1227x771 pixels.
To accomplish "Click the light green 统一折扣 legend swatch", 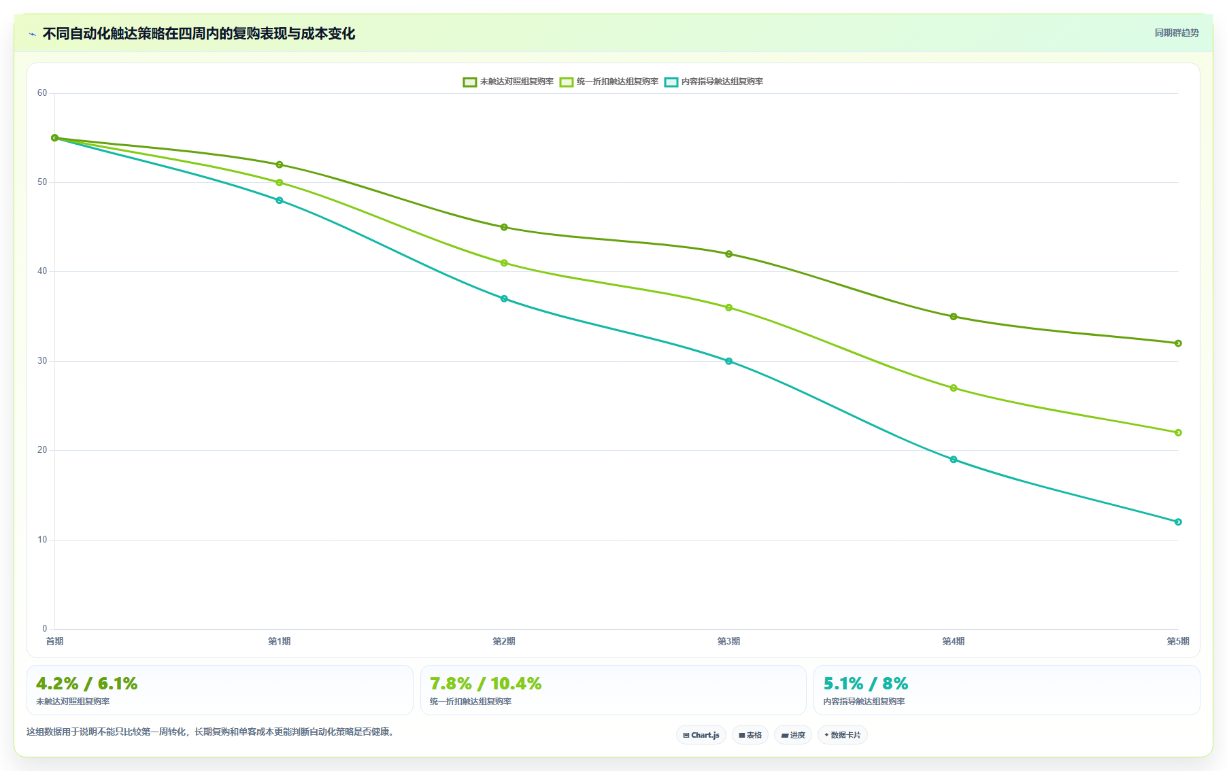I will 567,82.
